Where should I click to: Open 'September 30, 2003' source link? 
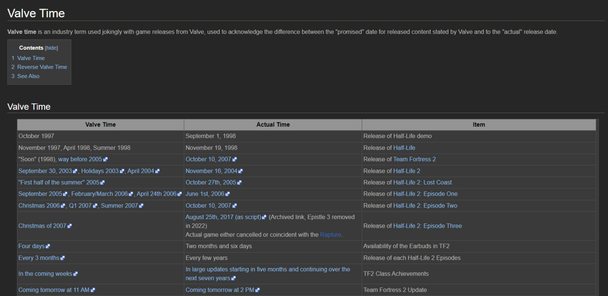(45, 171)
